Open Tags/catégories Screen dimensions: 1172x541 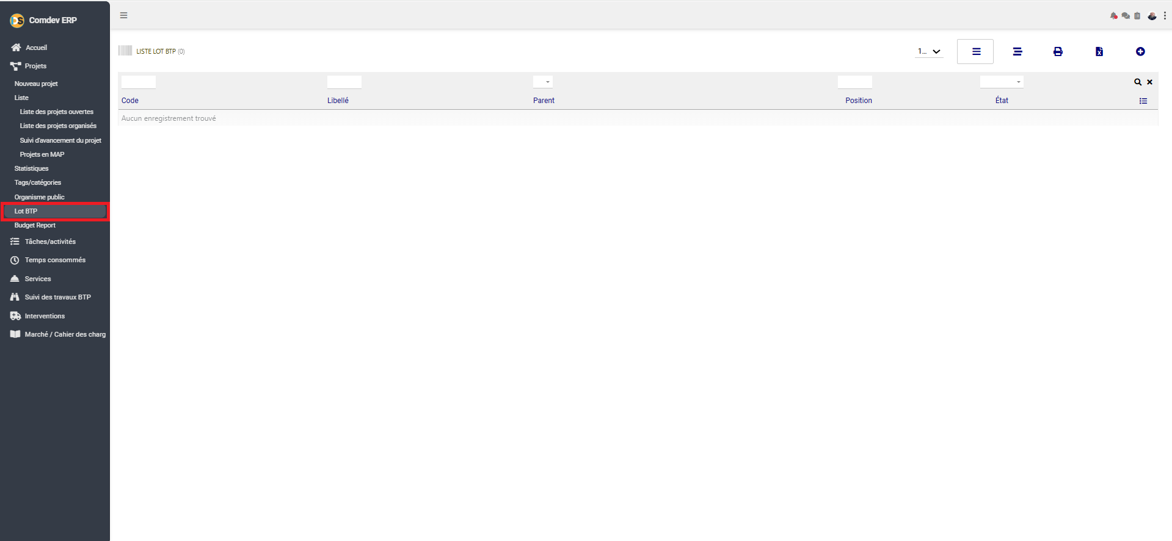(x=38, y=182)
